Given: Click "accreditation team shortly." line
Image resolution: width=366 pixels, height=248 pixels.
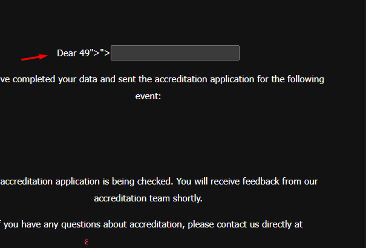Looking at the screenshot, I should click(148, 198).
